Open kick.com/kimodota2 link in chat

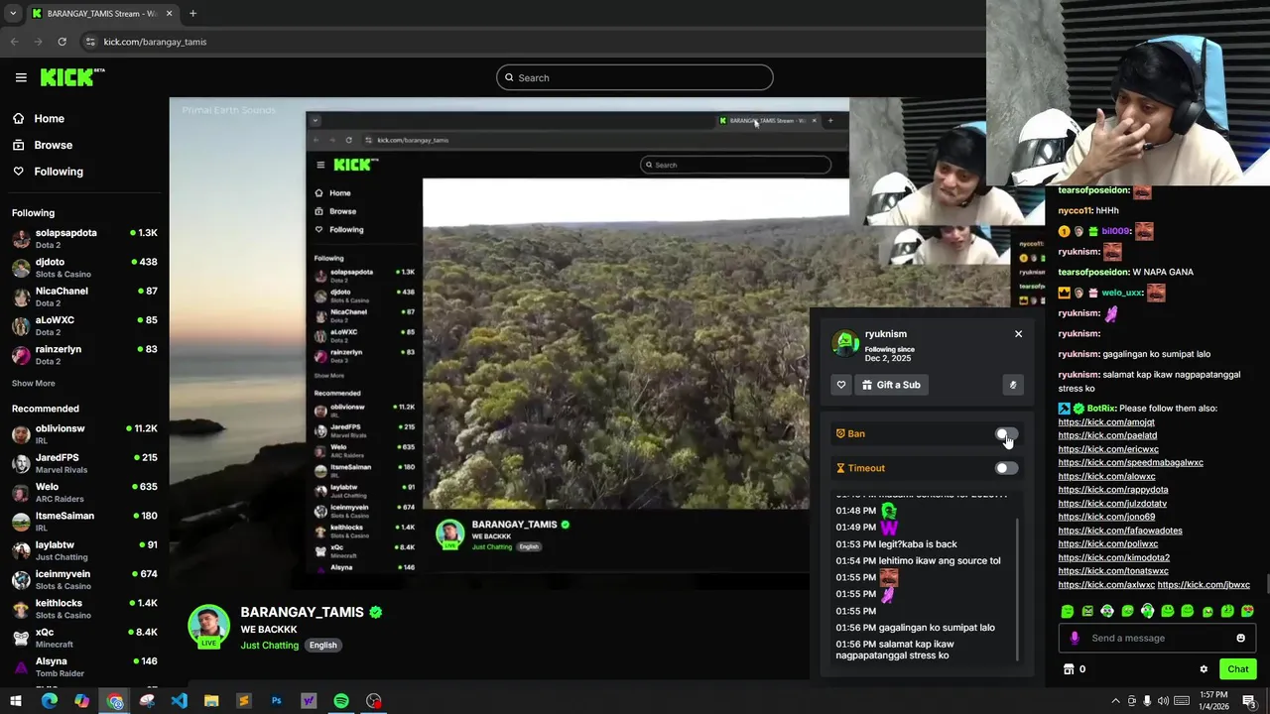pyautogui.click(x=1113, y=557)
